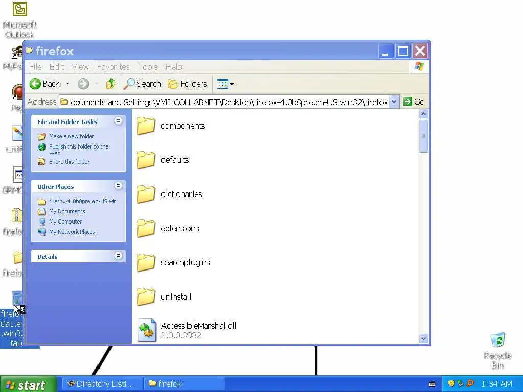Screen dimensions: 523x392
Task: Click the system clock showing 1:34 AM
Action: coord(496,384)
